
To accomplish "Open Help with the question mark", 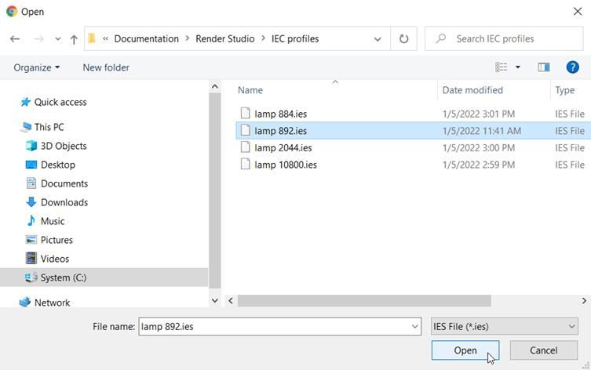I will pyautogui.click(x=572, y=67).
